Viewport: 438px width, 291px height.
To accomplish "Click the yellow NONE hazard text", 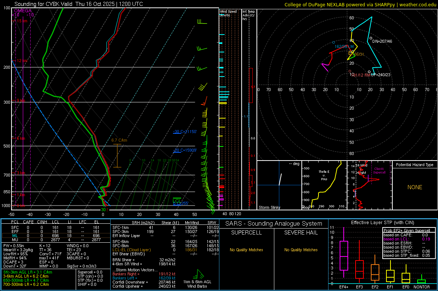I will click(415, 187).
